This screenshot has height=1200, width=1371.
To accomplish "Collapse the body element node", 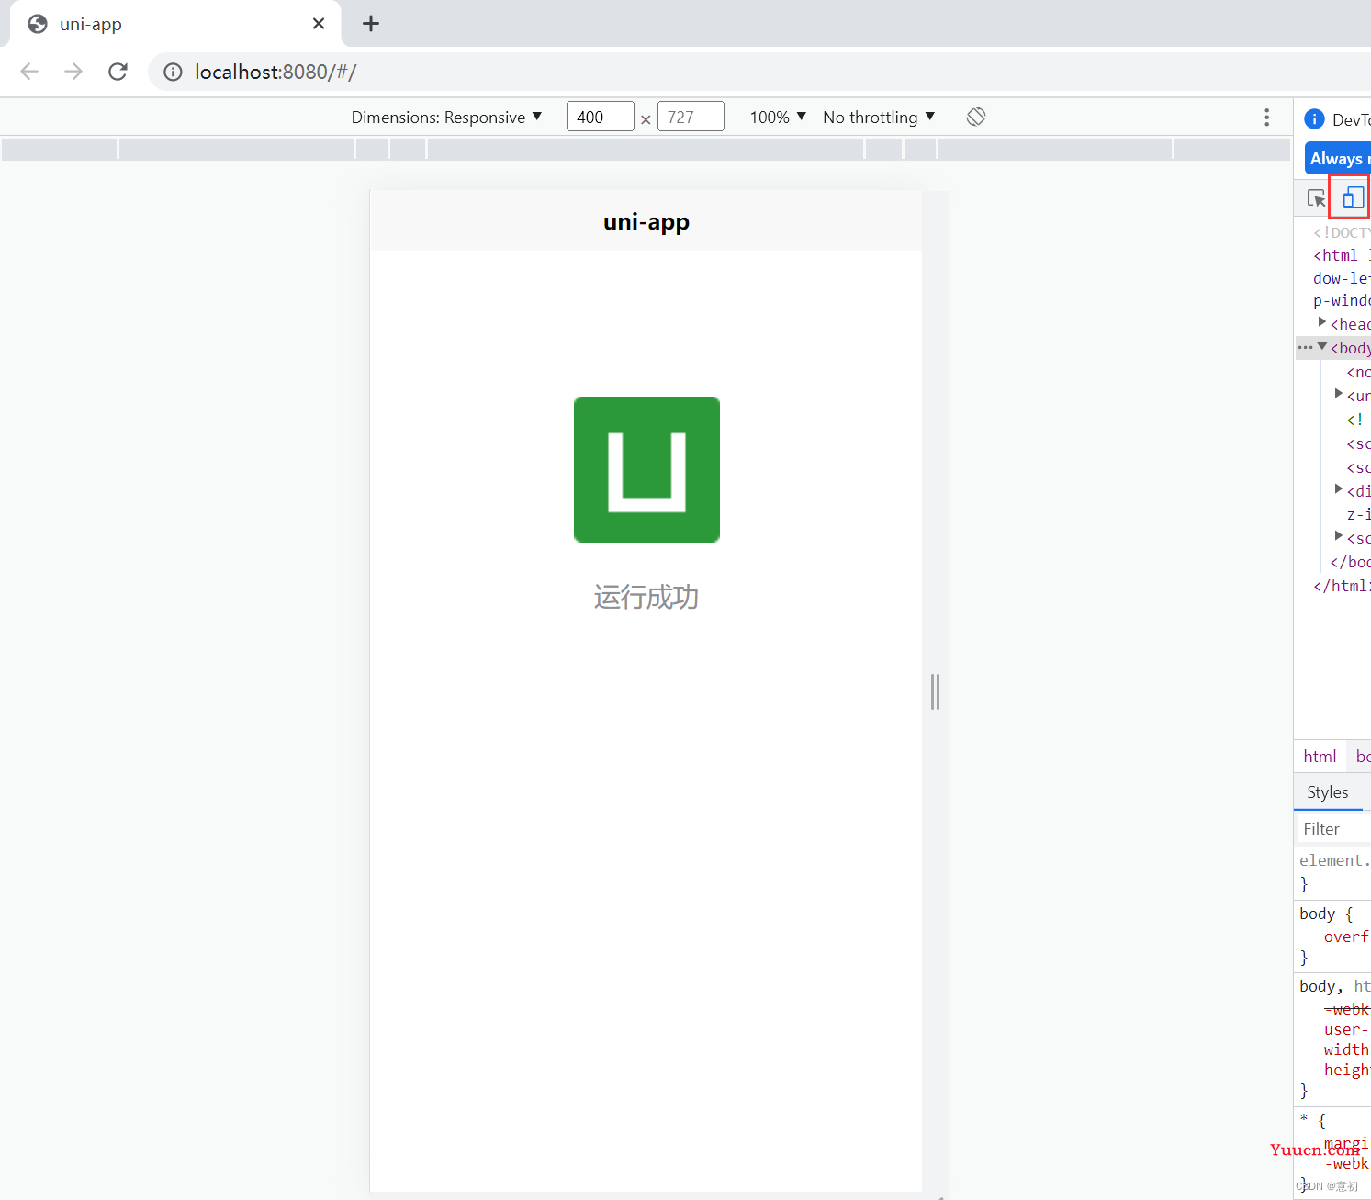I will pyautogui.click(x=1322, y=347).
